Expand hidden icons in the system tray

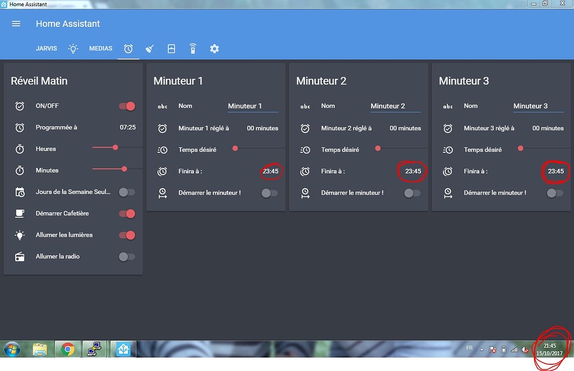(x=482, y=349)
